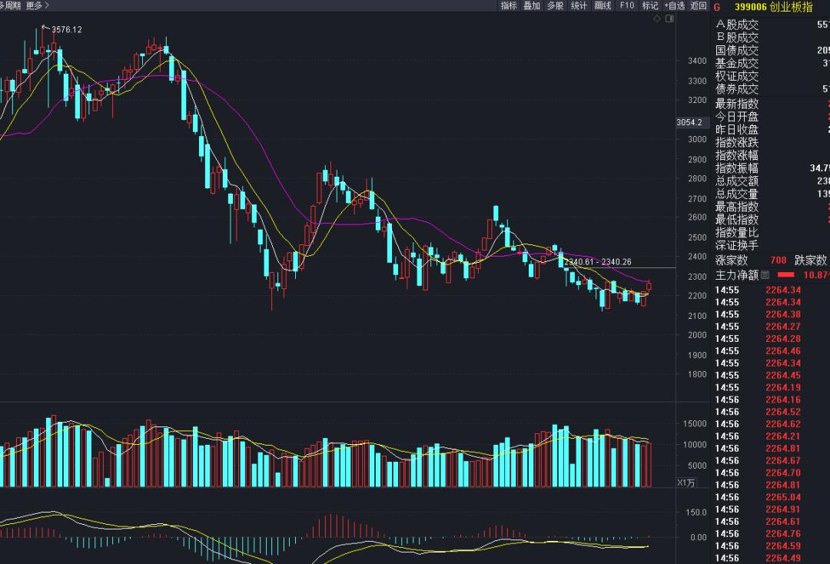Open the F10 company info page
This screenshot has height=564, width=830.
(x=626, y=5)
